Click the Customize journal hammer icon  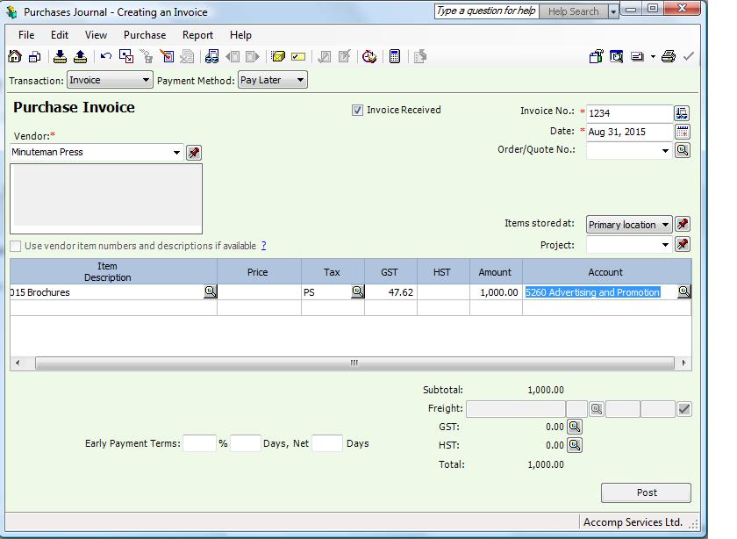click(x=596, y=57)
